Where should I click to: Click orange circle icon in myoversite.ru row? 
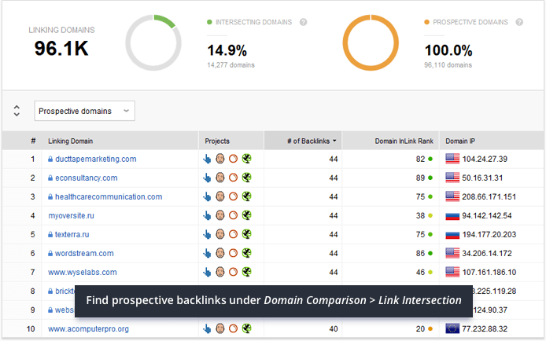234,215
